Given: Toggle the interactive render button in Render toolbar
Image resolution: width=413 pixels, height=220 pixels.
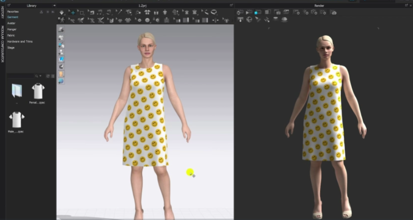Looking at the screenshot, I should pyautogui.click(x=241, y=12).
